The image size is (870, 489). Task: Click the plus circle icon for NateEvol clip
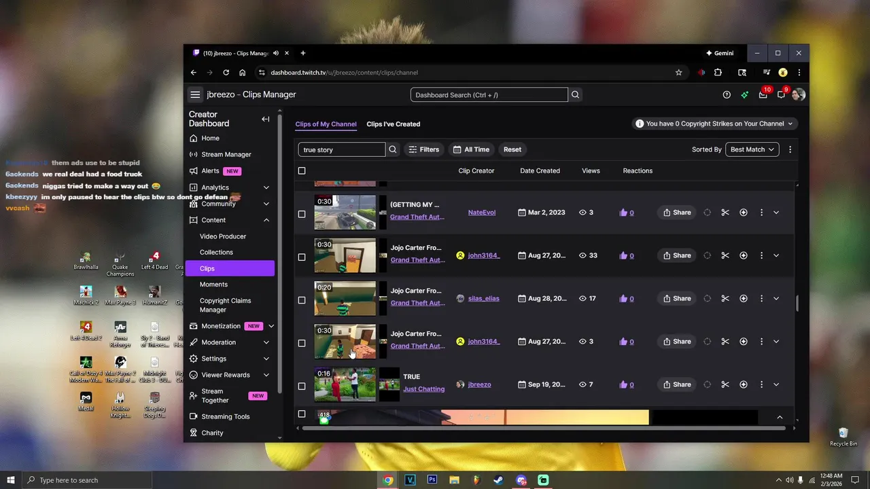tap(744, 213)
